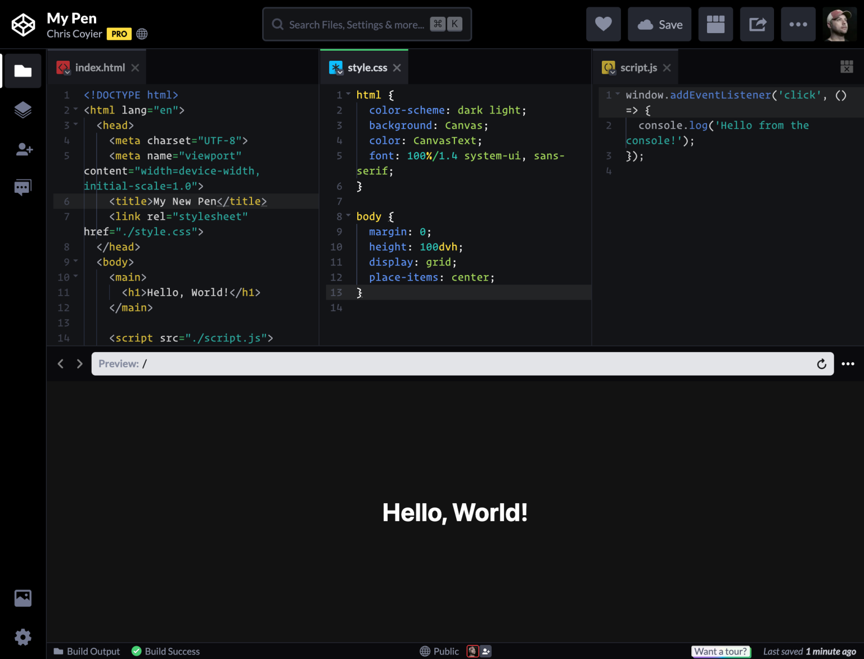Refresh the preview pane
The height and width of the screenshot is (659, 864).
tap(822, 364)
